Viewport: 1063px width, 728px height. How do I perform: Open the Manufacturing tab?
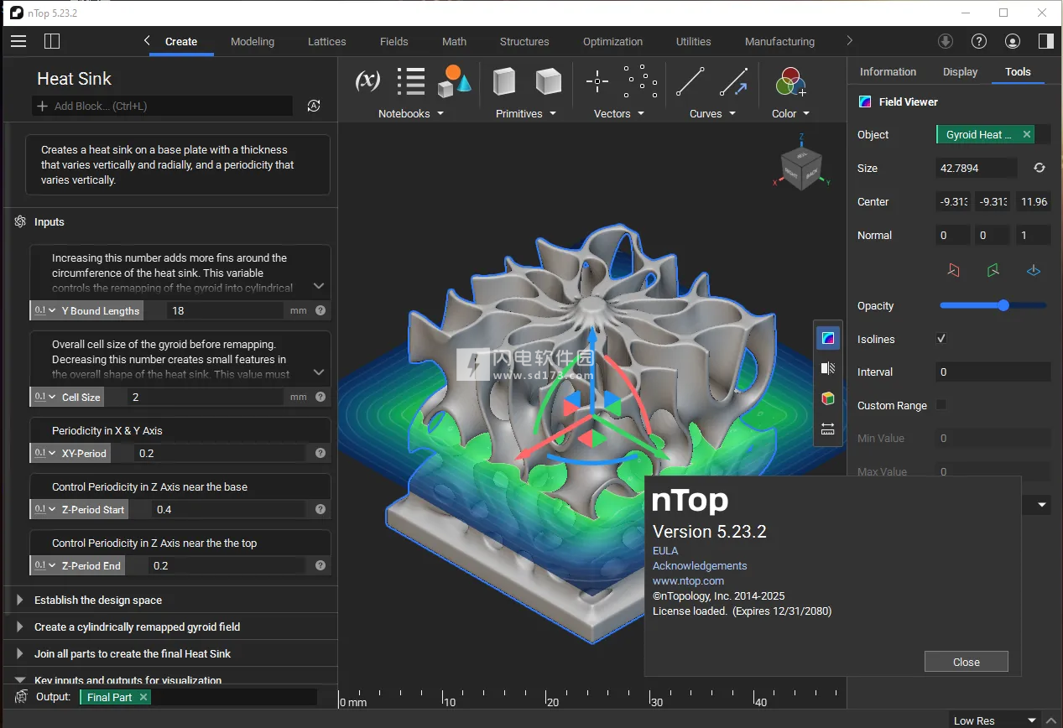point(779,41)
